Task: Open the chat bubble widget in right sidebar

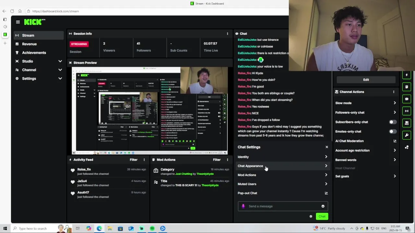Action: [x=407, y=99]
